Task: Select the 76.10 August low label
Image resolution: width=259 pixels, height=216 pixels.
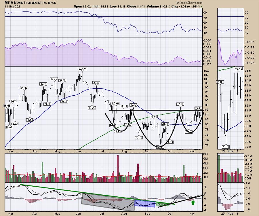Action: pos(139,138)
